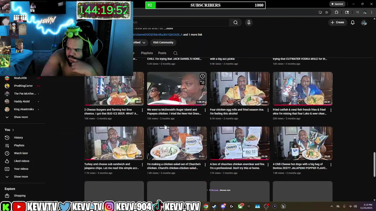Open Your videos in sidebar
376x211 pixels.
[21, 169]
